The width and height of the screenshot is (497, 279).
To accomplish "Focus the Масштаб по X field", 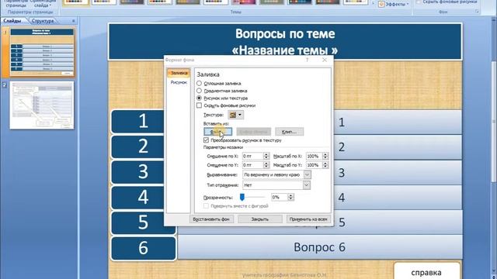I will click(314, 156).
